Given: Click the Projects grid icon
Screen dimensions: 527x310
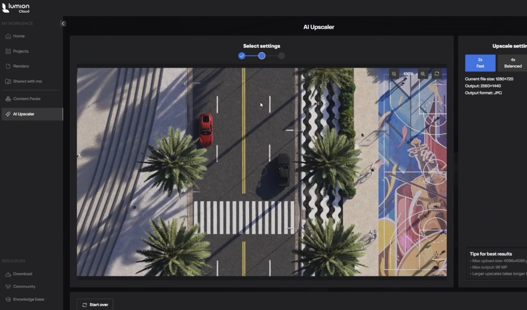Looking at the screenshot, I should pyautogui.click(x=8, y=51).
